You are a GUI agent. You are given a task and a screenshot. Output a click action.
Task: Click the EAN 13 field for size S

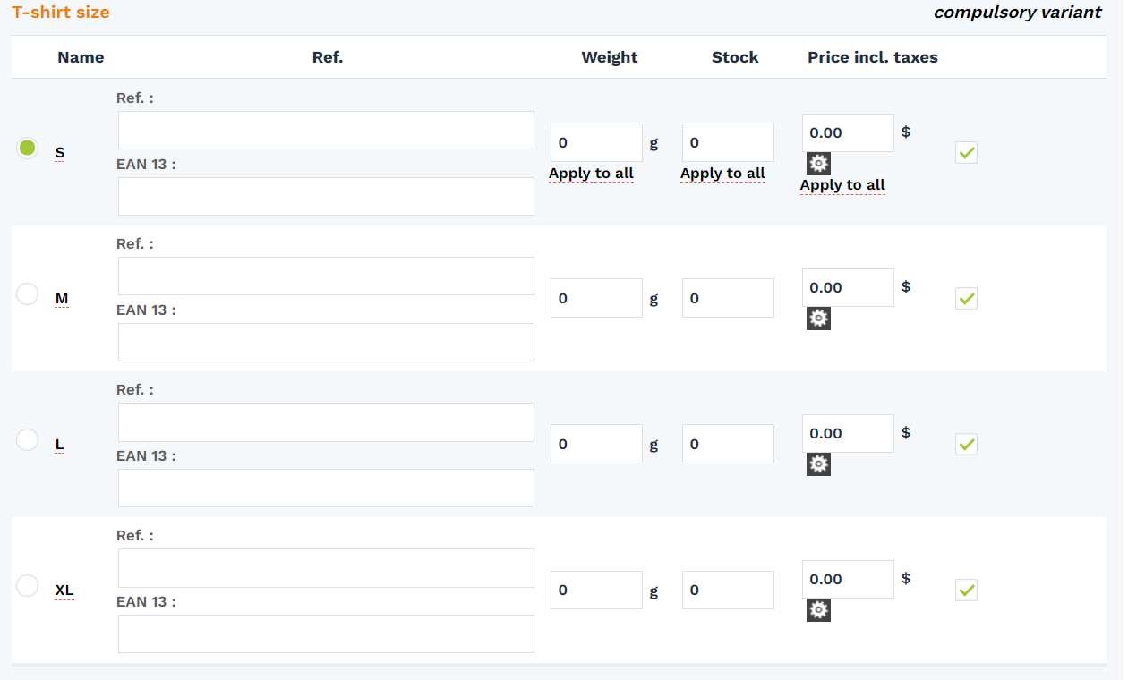point(326,197)
